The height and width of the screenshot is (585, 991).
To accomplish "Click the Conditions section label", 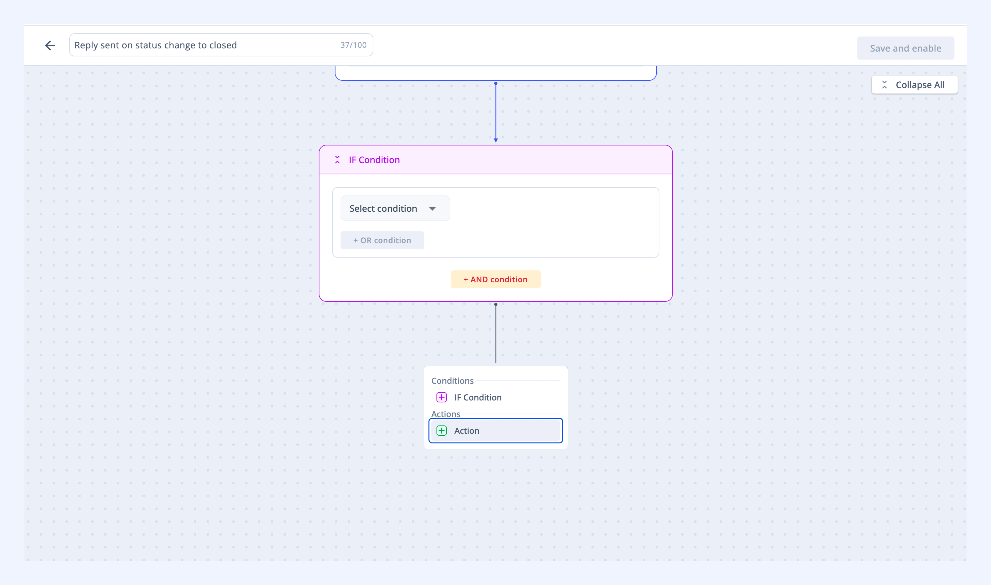I will (x=452, y=381).
